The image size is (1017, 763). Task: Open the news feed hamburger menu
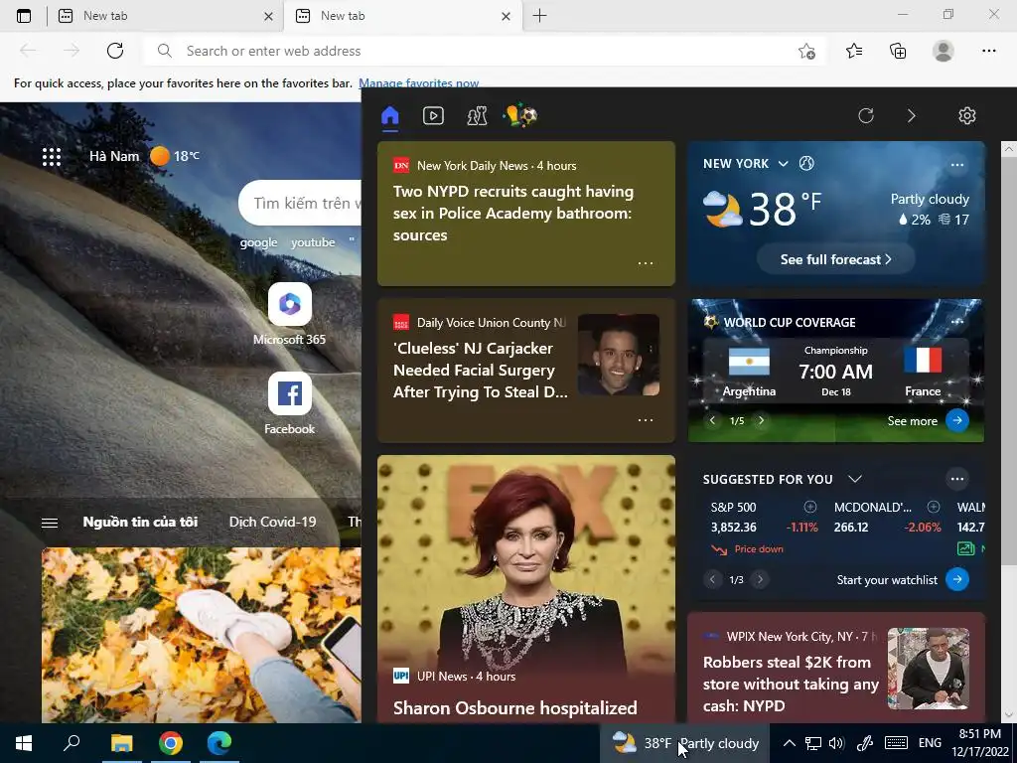(x=50, y=523)
